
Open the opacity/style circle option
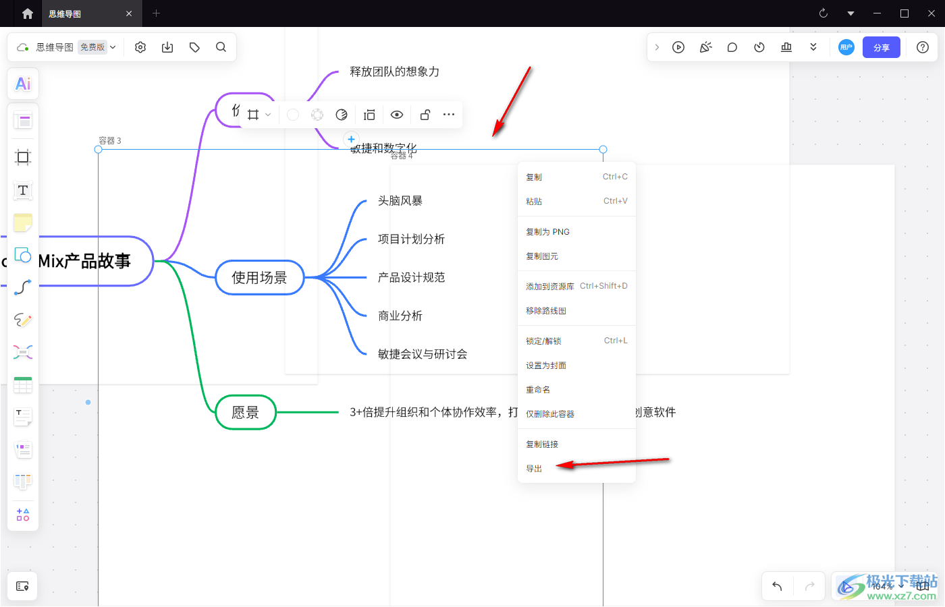(x=342, y=115)
